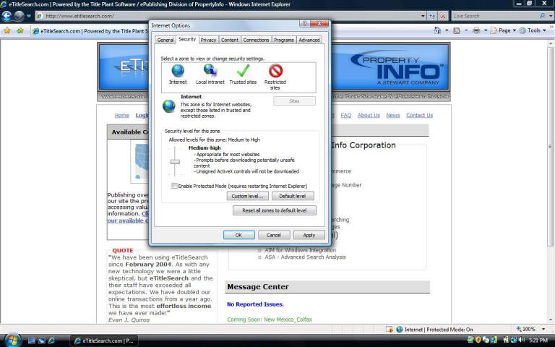This screenshot has height=347, width=555.
Task: Click the RSS Feeds icon
Action: tap(457, 31)
